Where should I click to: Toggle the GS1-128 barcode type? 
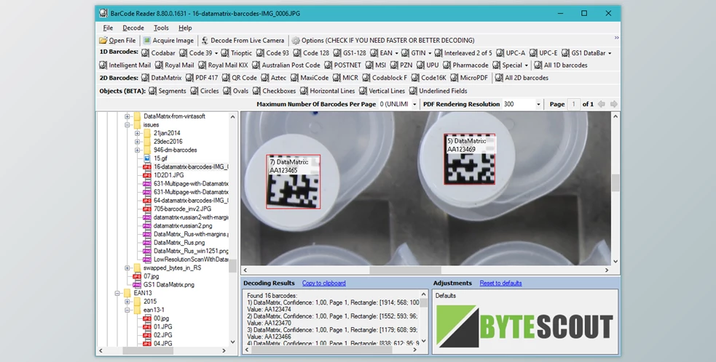point(350,53)
